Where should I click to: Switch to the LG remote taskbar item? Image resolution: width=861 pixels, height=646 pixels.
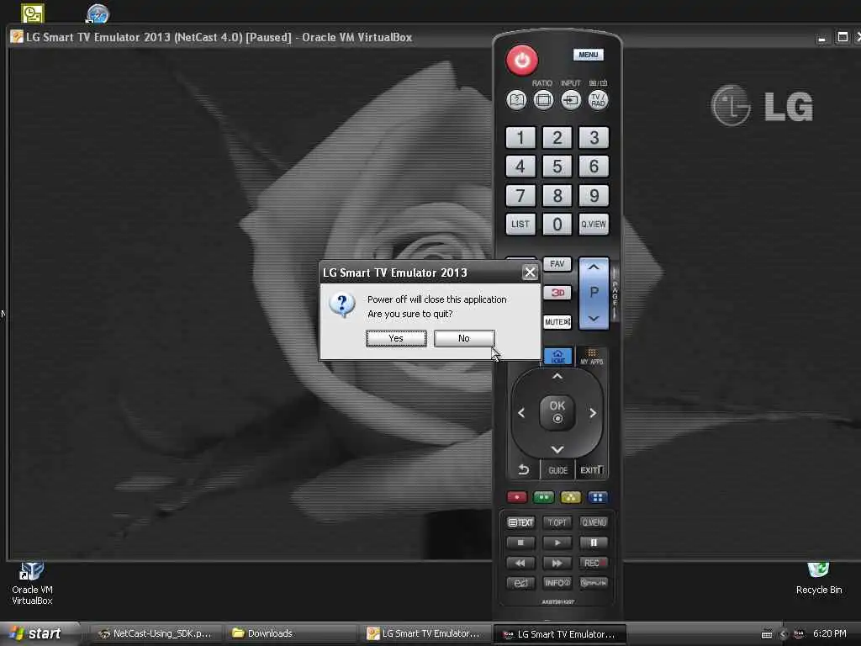[x=560, y=634]
